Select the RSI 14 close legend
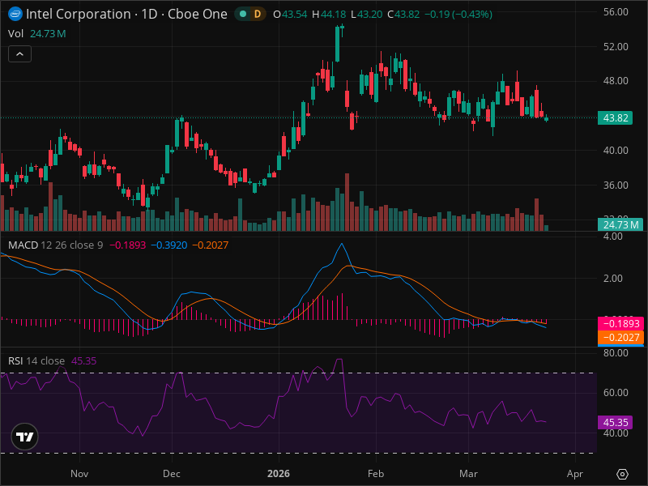This screenshot has height=486, width=648. click(x=36, y=360)
